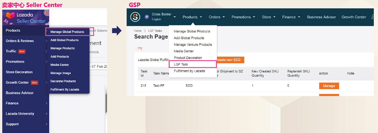Click the GSP circular S logo
Viewport: 378px width, 133px height.
point(135,17)
